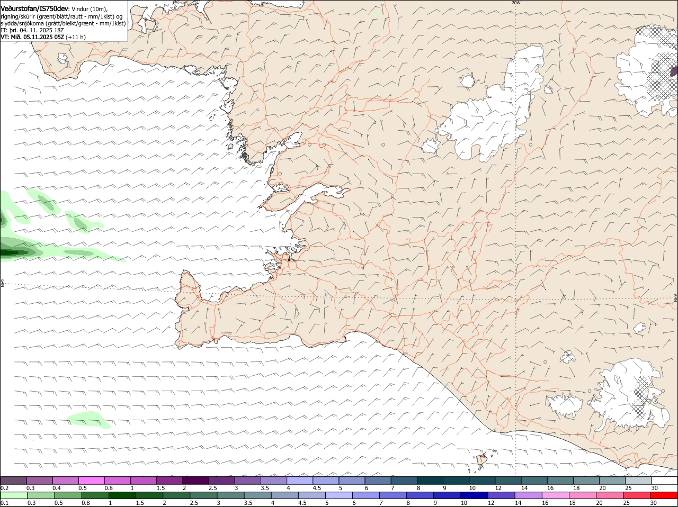Click the purple snowfall patch on the northeast glacier
678x507 pixels.
[674, 71]
